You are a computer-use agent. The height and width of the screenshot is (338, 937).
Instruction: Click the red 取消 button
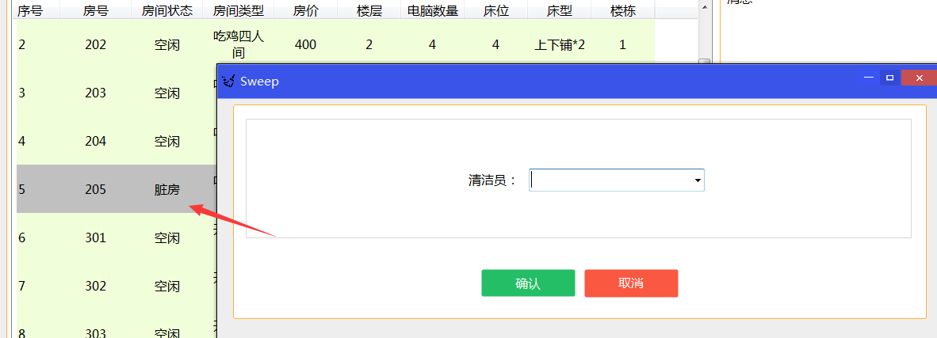[631, 283]
